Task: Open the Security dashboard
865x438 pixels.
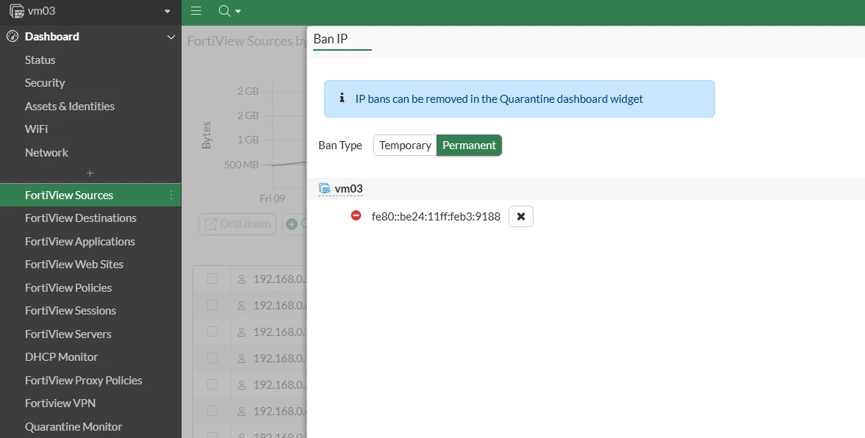Action: [x=45, y=83]
